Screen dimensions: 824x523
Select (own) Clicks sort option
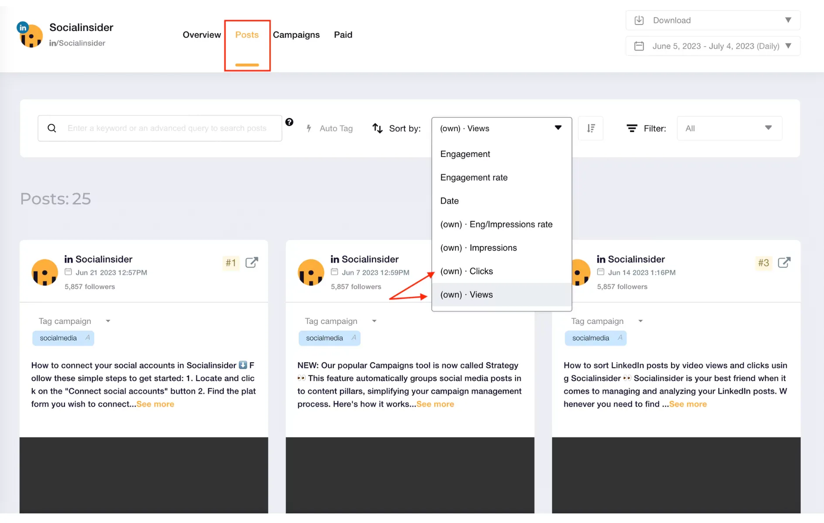501,272
